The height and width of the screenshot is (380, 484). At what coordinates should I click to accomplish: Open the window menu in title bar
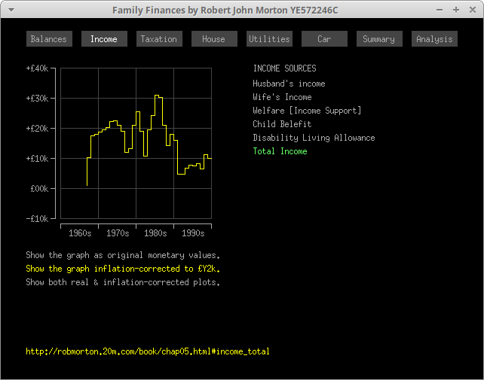(x=11, y=10)
